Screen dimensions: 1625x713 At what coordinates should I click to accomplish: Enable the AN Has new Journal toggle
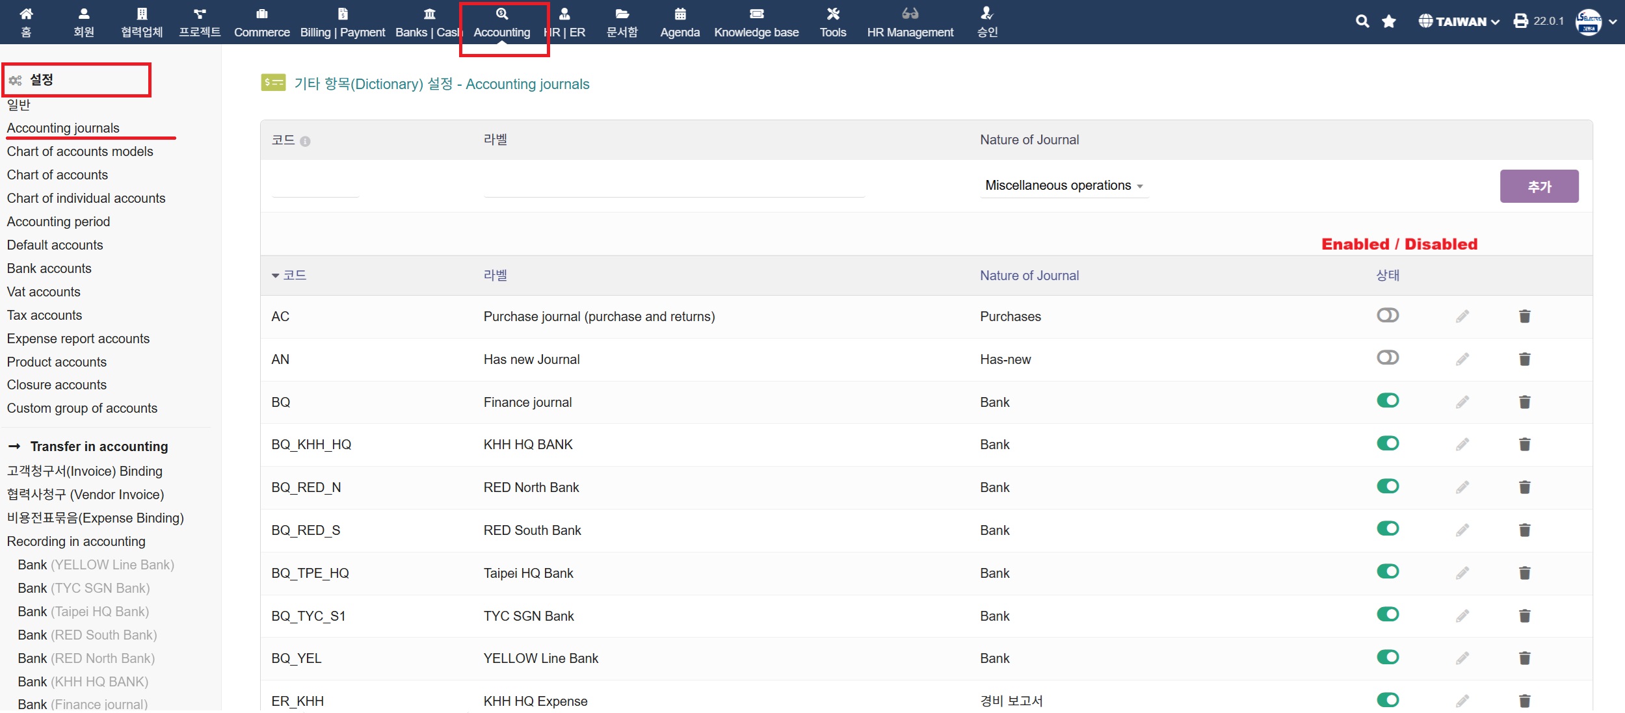click(x=1387, y=357)
